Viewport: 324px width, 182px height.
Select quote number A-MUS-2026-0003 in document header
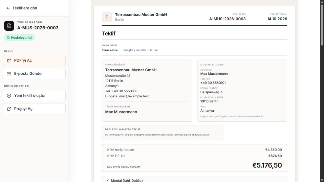[227, 19]
